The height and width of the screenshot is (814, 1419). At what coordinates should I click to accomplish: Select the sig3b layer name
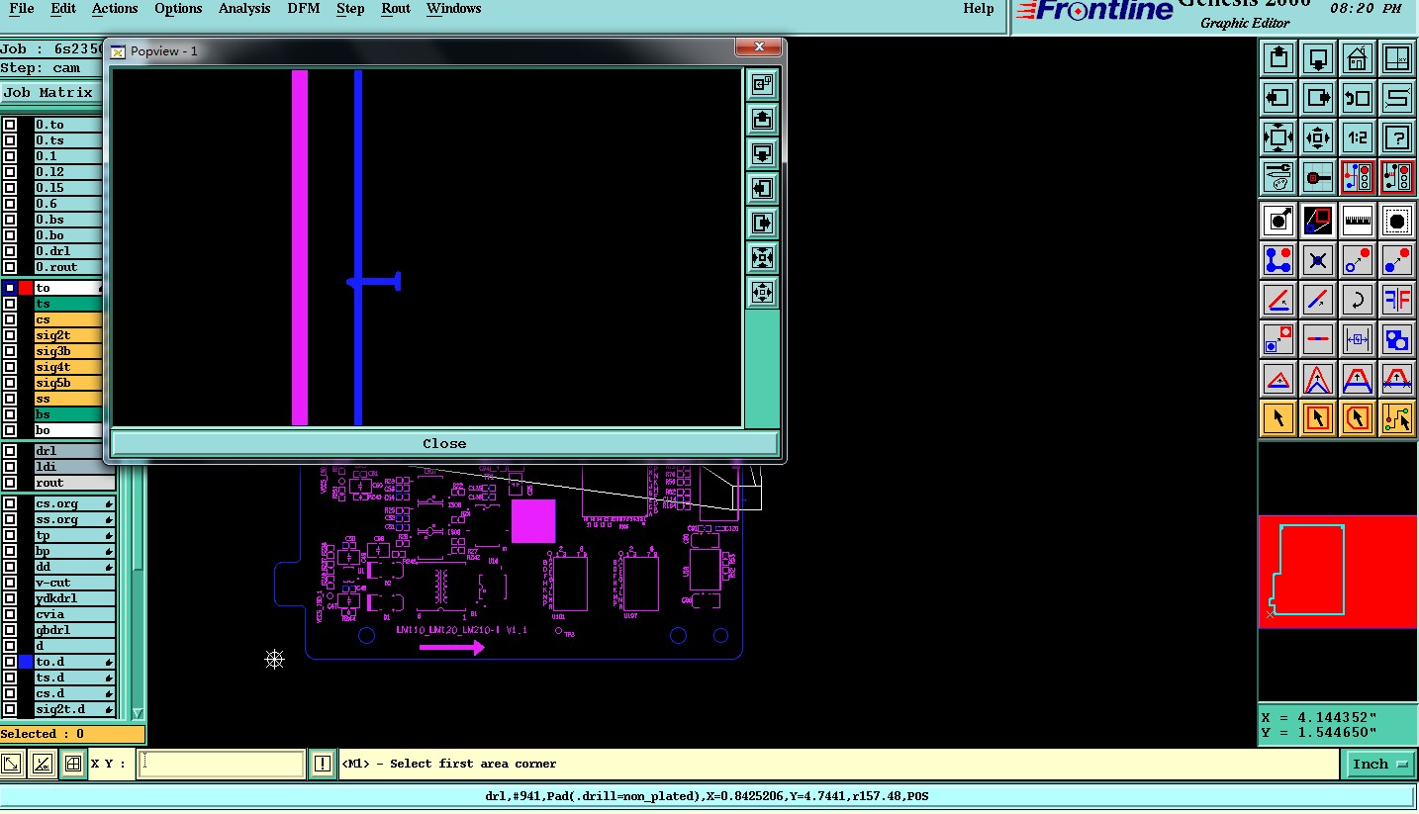(67, 351)
